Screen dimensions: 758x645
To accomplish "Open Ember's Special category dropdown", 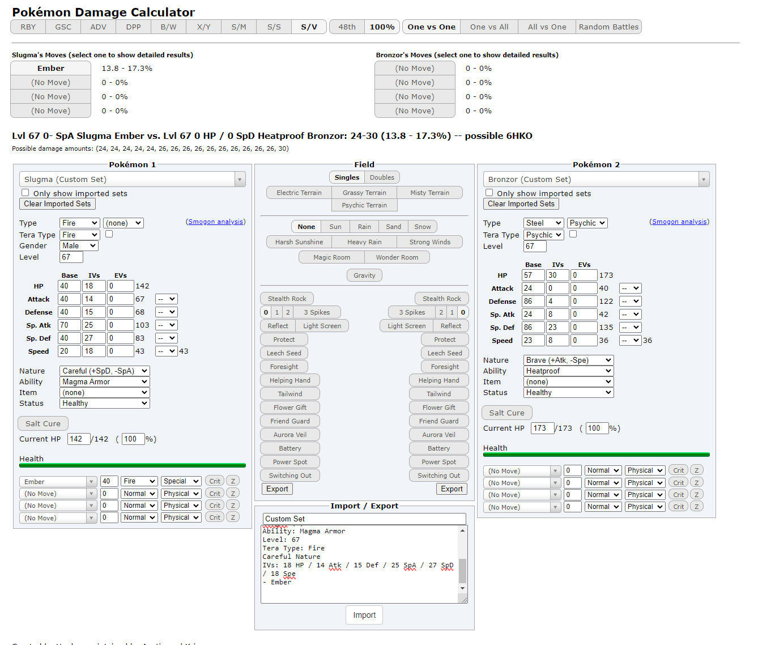I will tap(181, 481).
